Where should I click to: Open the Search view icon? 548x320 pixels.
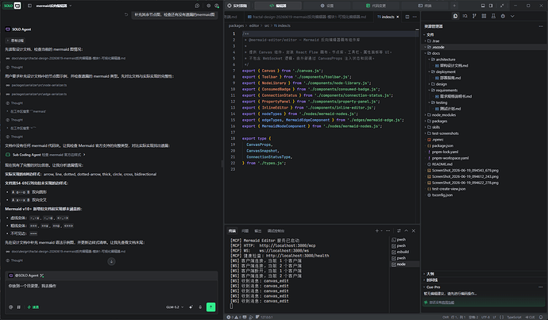point(465,16)
